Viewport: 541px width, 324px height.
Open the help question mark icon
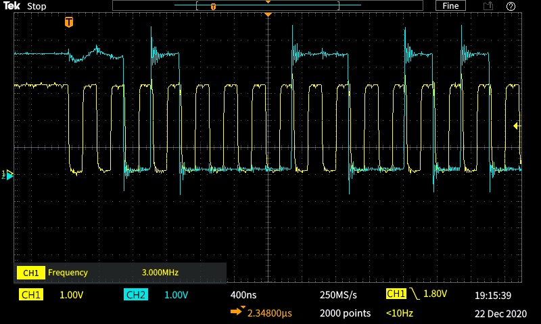click(x=511, y=6)
